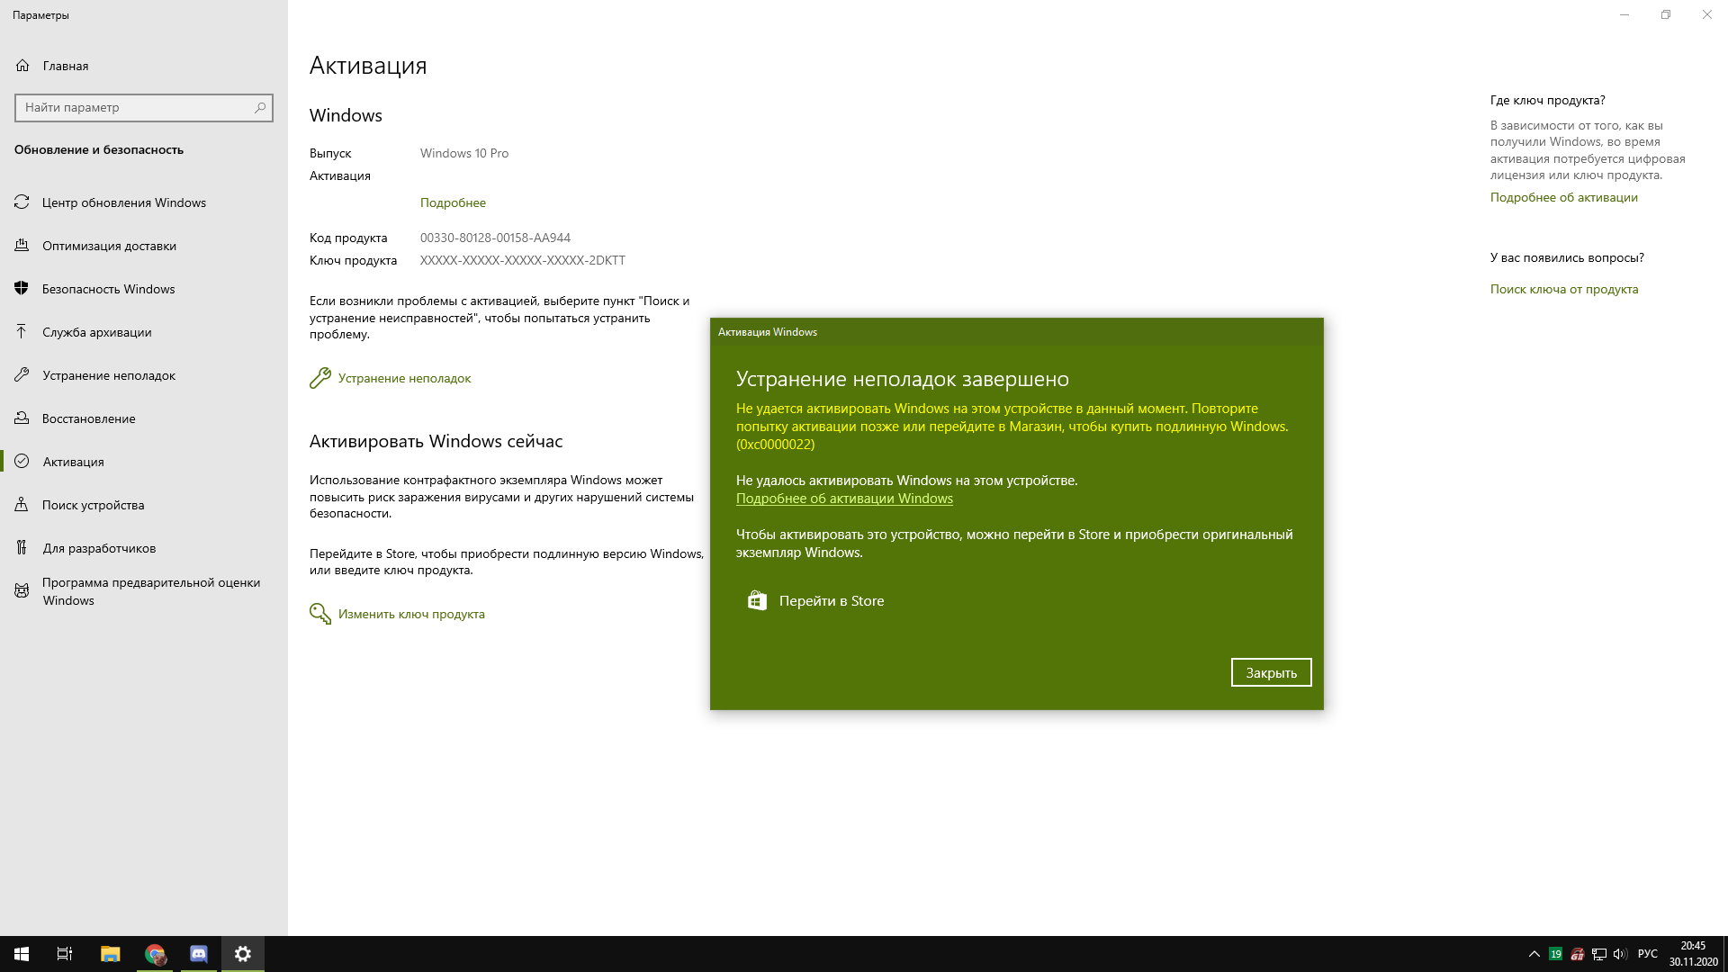Image resolution: width=1728 pixels, height=972 pixels.
Task: Click the Windows 10 Pro edition value
Action: point(464,153)
